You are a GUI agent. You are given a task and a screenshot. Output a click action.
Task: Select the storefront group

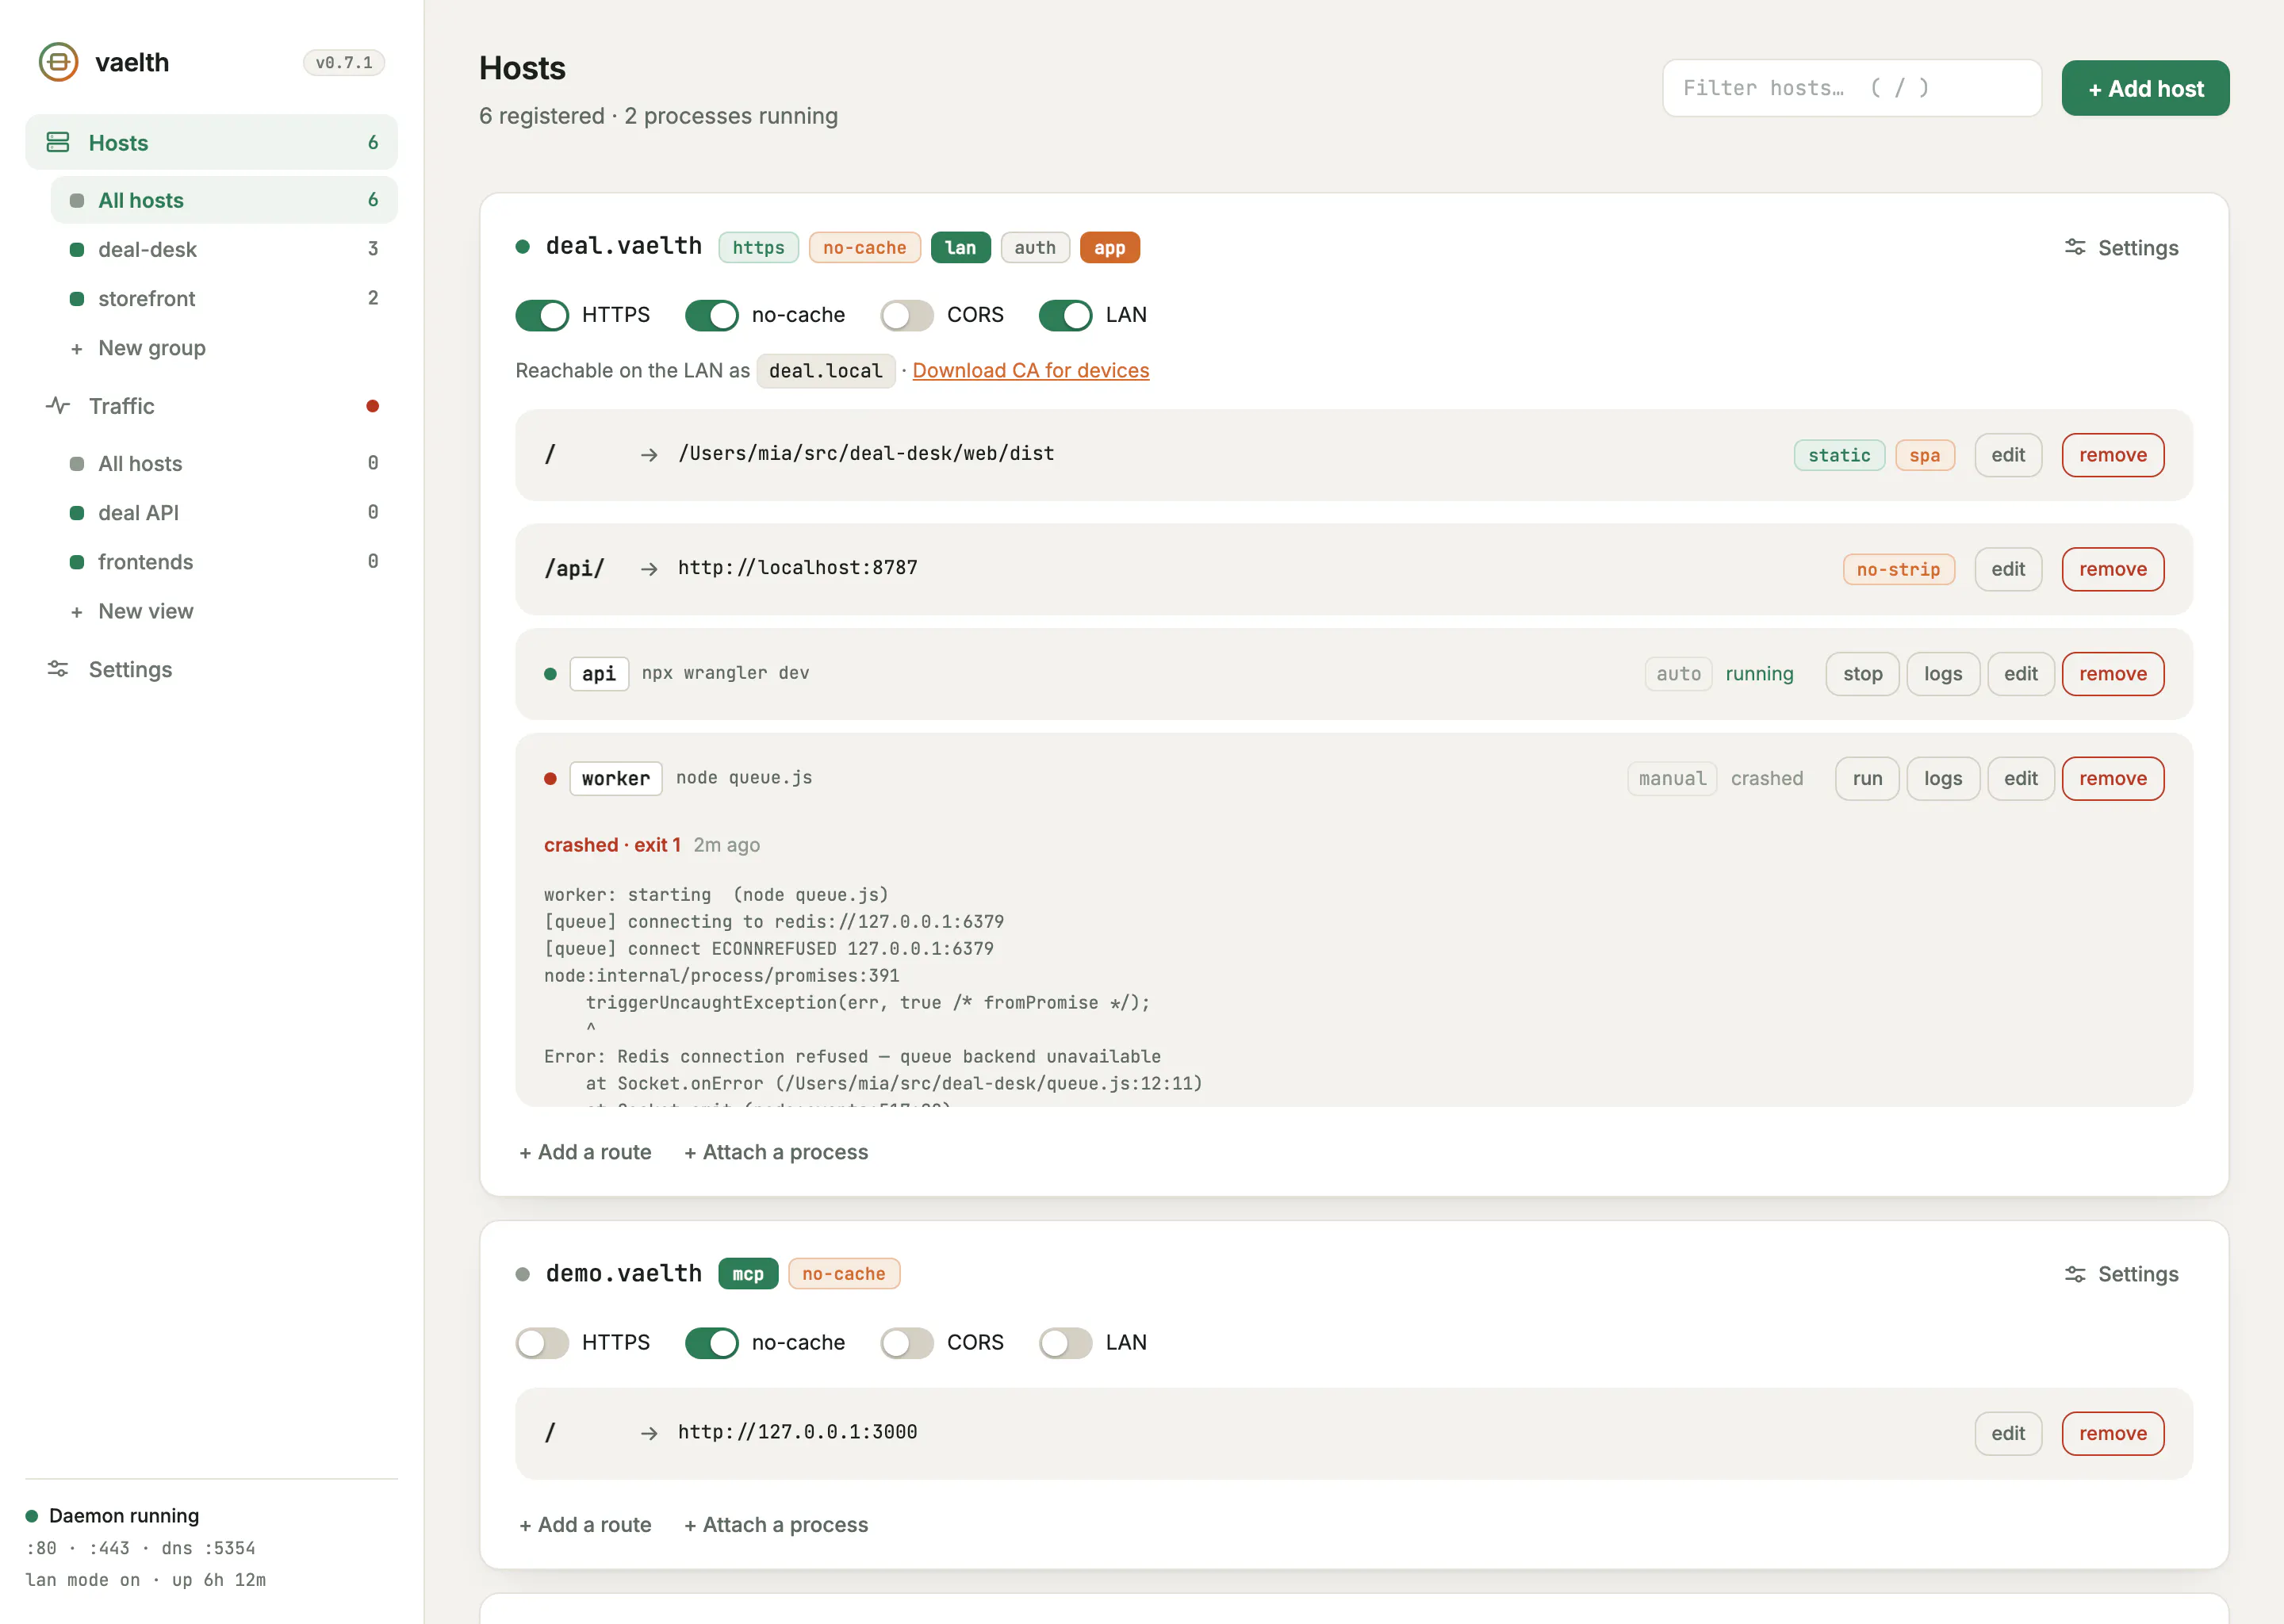click(x=224, y=298)
